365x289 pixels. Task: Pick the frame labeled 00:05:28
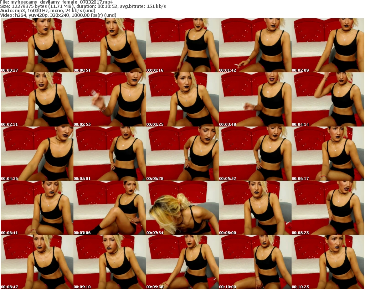tap(182, 154)
